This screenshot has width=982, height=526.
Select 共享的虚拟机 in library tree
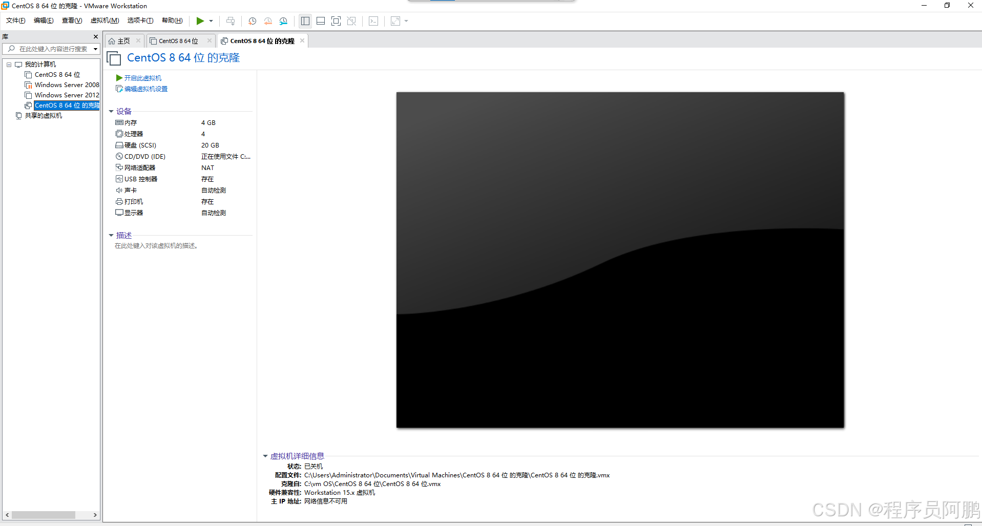(44, 116)
